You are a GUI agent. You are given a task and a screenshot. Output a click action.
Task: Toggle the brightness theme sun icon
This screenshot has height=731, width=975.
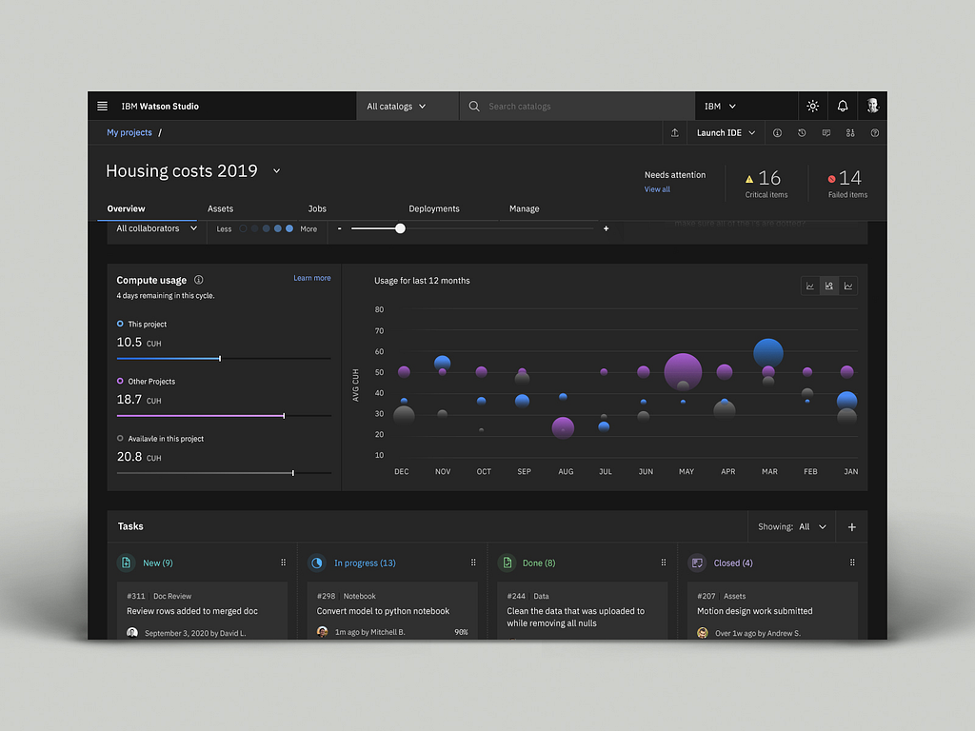click(812, 107)
